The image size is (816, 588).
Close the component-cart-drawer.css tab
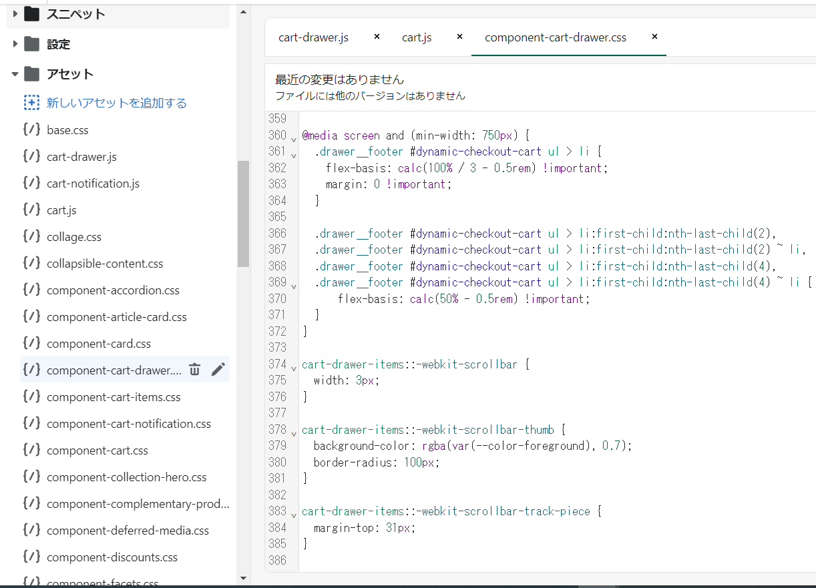click(654, 37)
